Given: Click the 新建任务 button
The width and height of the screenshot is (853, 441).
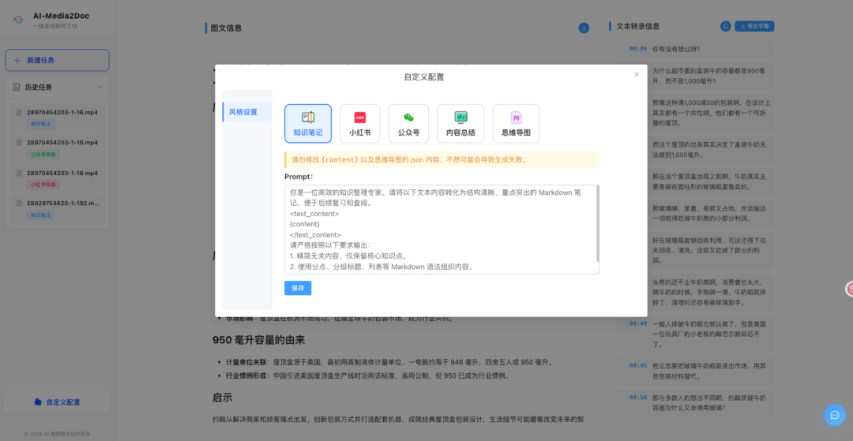Looking at the screenshot, I should coord(57,60).
